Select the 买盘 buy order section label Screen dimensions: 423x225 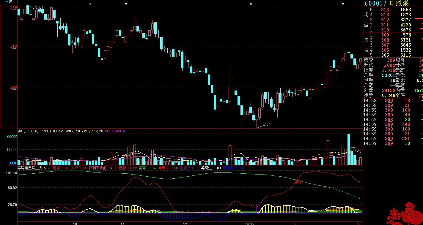(366, 45)
